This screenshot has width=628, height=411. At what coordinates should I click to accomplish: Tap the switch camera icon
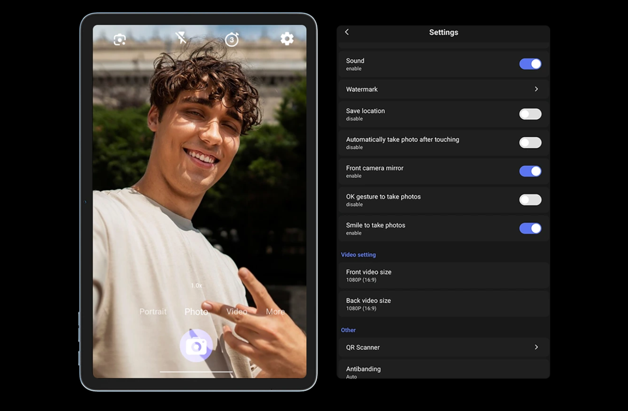[120, 40]
